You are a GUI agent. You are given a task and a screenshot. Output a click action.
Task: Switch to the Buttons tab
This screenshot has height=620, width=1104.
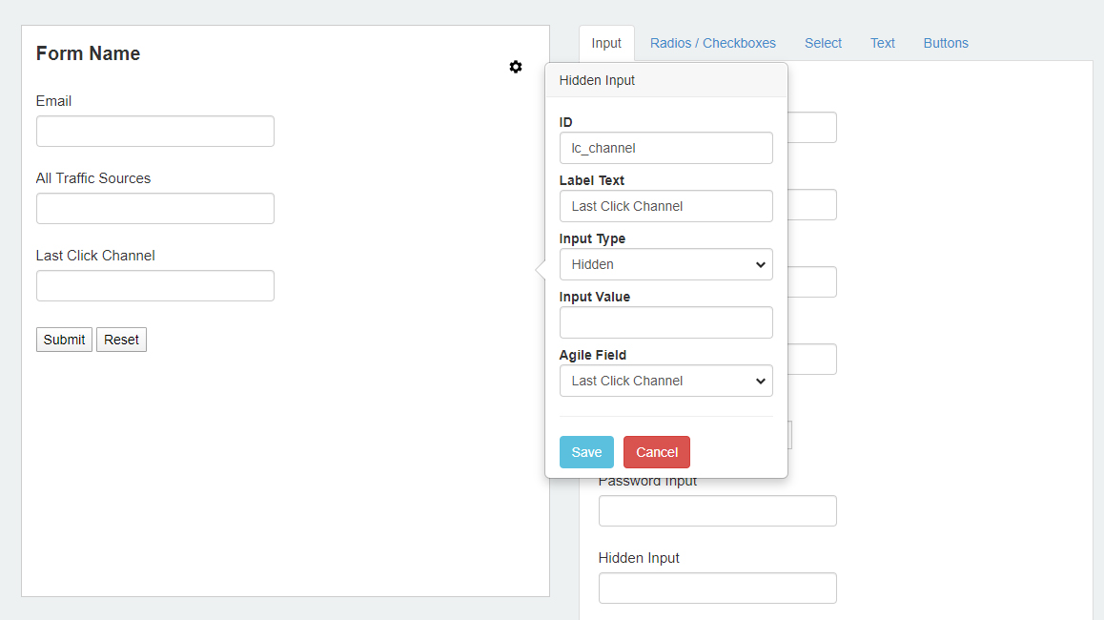tap(946, 43)
